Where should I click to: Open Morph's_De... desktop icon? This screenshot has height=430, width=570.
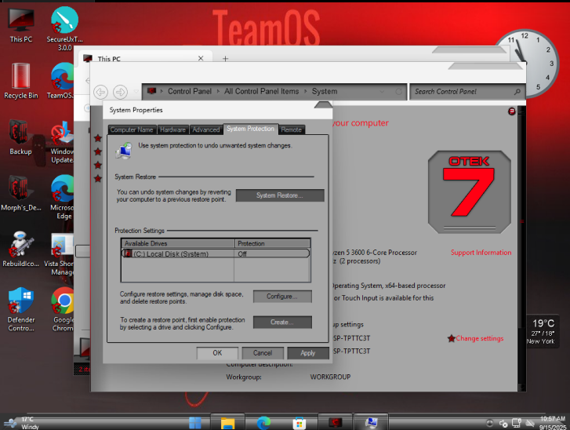(20, 194)
